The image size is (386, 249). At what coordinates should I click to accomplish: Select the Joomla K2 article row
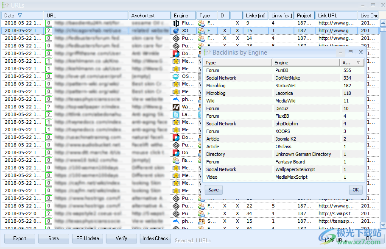pos(284,139)
